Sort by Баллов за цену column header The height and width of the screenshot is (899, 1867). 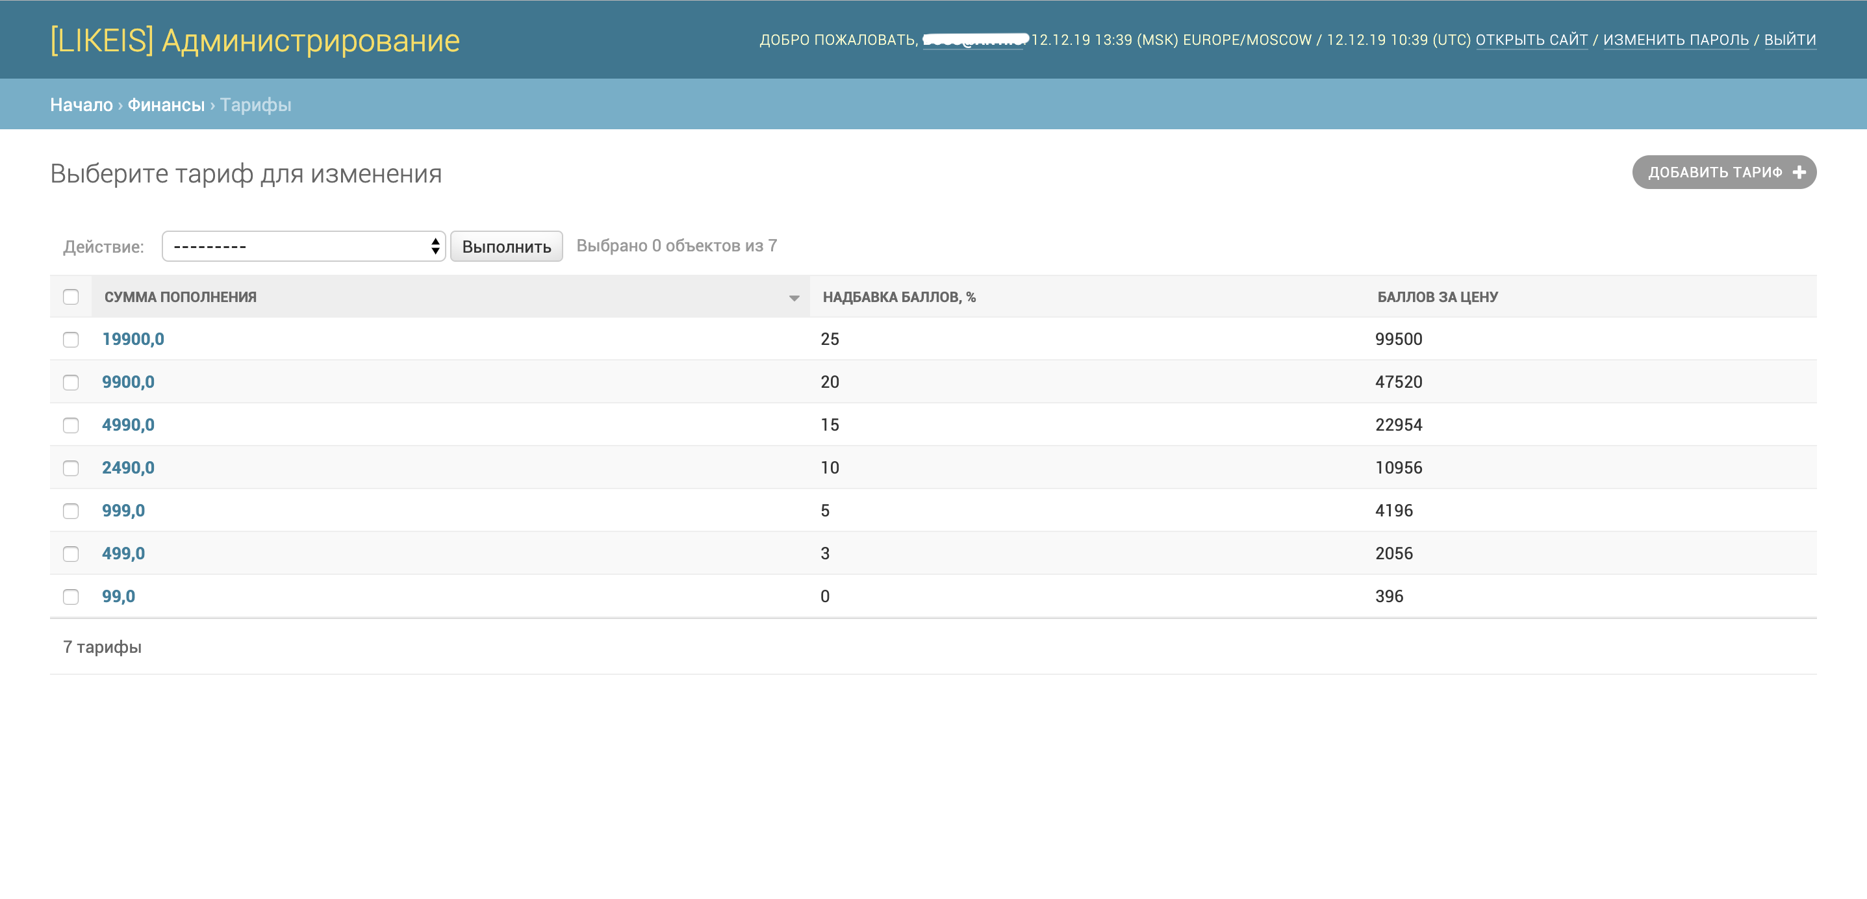1437,296
